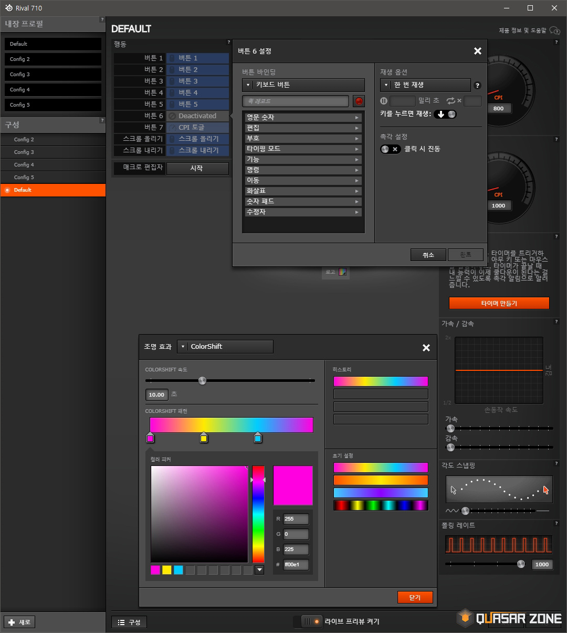Viewport: 567px width, 633px height.
Task: Click the 구성 button in bottom bar
Action: (129, 622)
